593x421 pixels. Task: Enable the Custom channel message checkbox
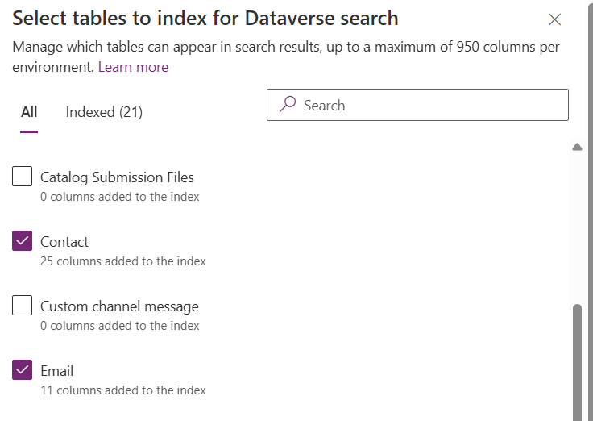pyautogui.click(x=23, y=305)
